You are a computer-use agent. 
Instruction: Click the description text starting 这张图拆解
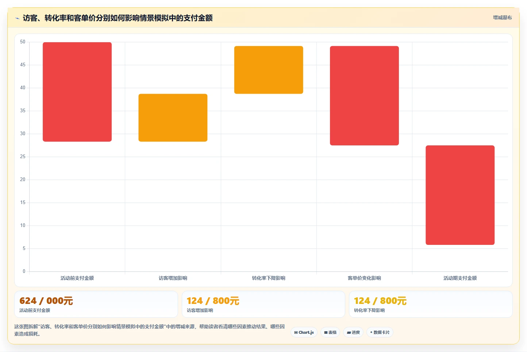150,330
